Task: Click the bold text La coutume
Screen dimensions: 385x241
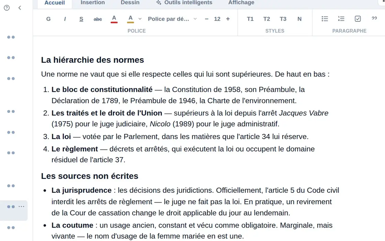Action: point(73,225)
